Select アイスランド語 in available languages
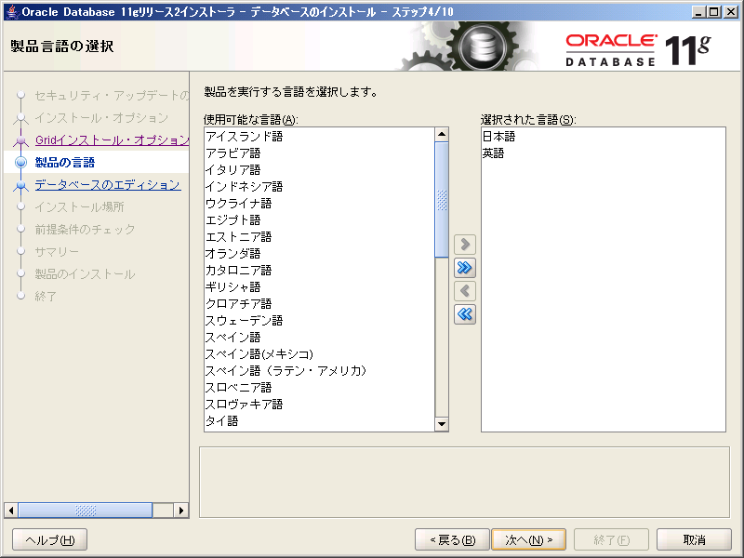 [244, 137]
